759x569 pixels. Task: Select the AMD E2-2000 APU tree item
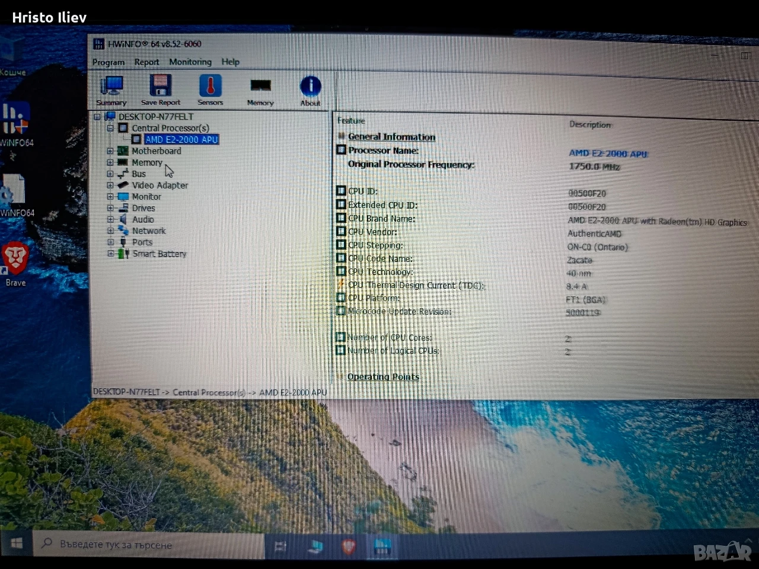[x=181, y=139]
